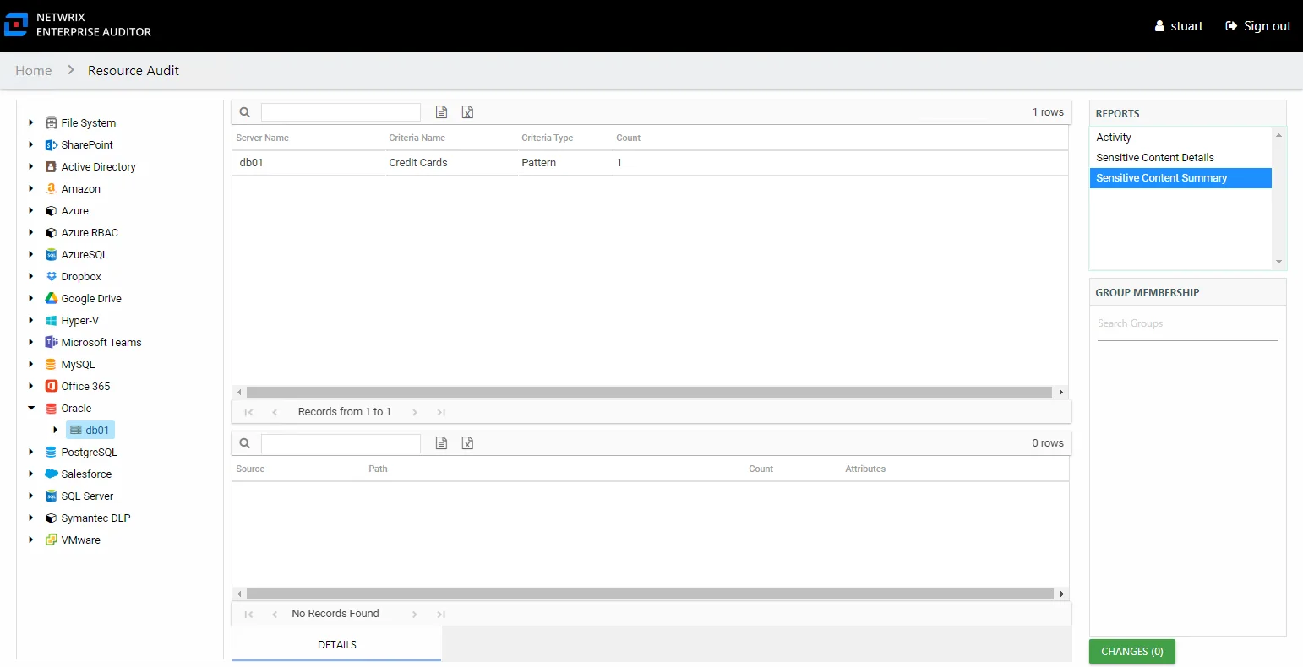Click the Salesforce cloud icon in tree

tap(52, 474)
